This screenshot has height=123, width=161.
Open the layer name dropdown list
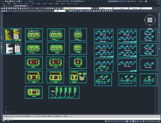click(77, 8)
